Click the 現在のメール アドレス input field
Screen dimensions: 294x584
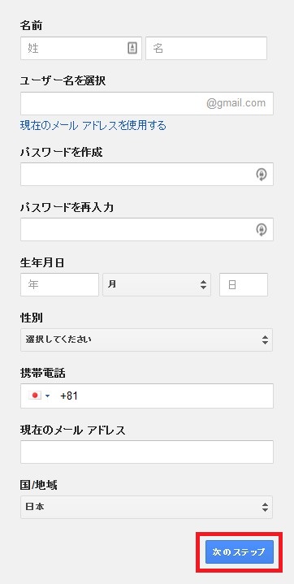147,452
